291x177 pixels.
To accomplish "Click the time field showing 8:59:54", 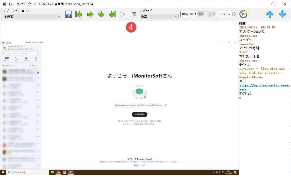I will [x=224, y=14].
